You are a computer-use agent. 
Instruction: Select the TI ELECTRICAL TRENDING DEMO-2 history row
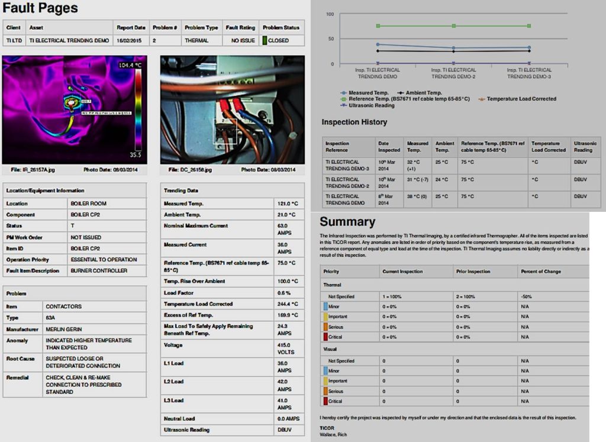coord(461,182)
